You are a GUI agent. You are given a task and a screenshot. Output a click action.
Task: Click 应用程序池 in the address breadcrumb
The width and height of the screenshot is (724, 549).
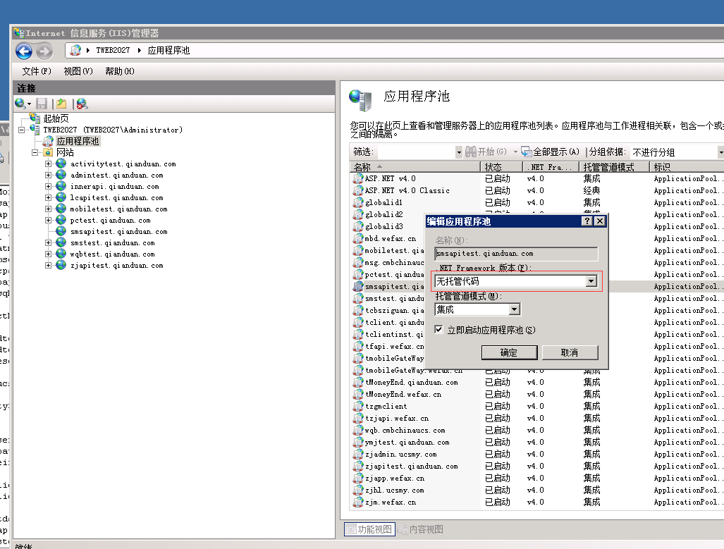(x=168, y=50)
